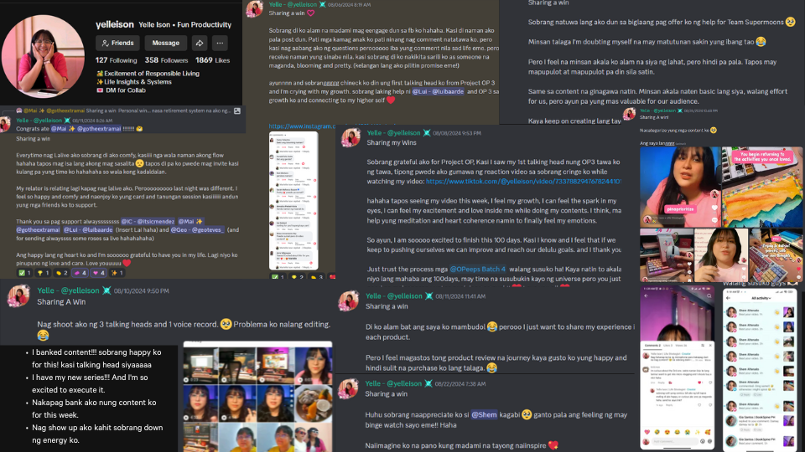Open the 127 Following list
The height and width of the screenshot is (452, 805).
click(x=116, y=60)
